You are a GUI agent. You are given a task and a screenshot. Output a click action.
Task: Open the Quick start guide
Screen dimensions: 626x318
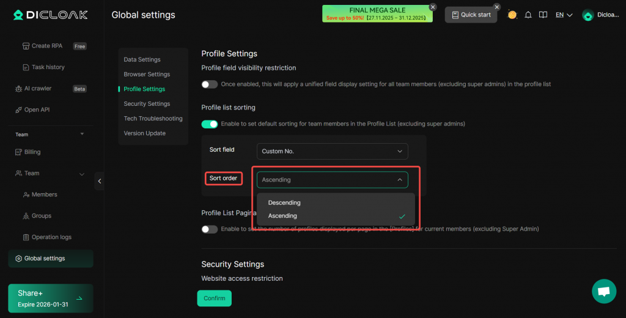pos(471,15)
